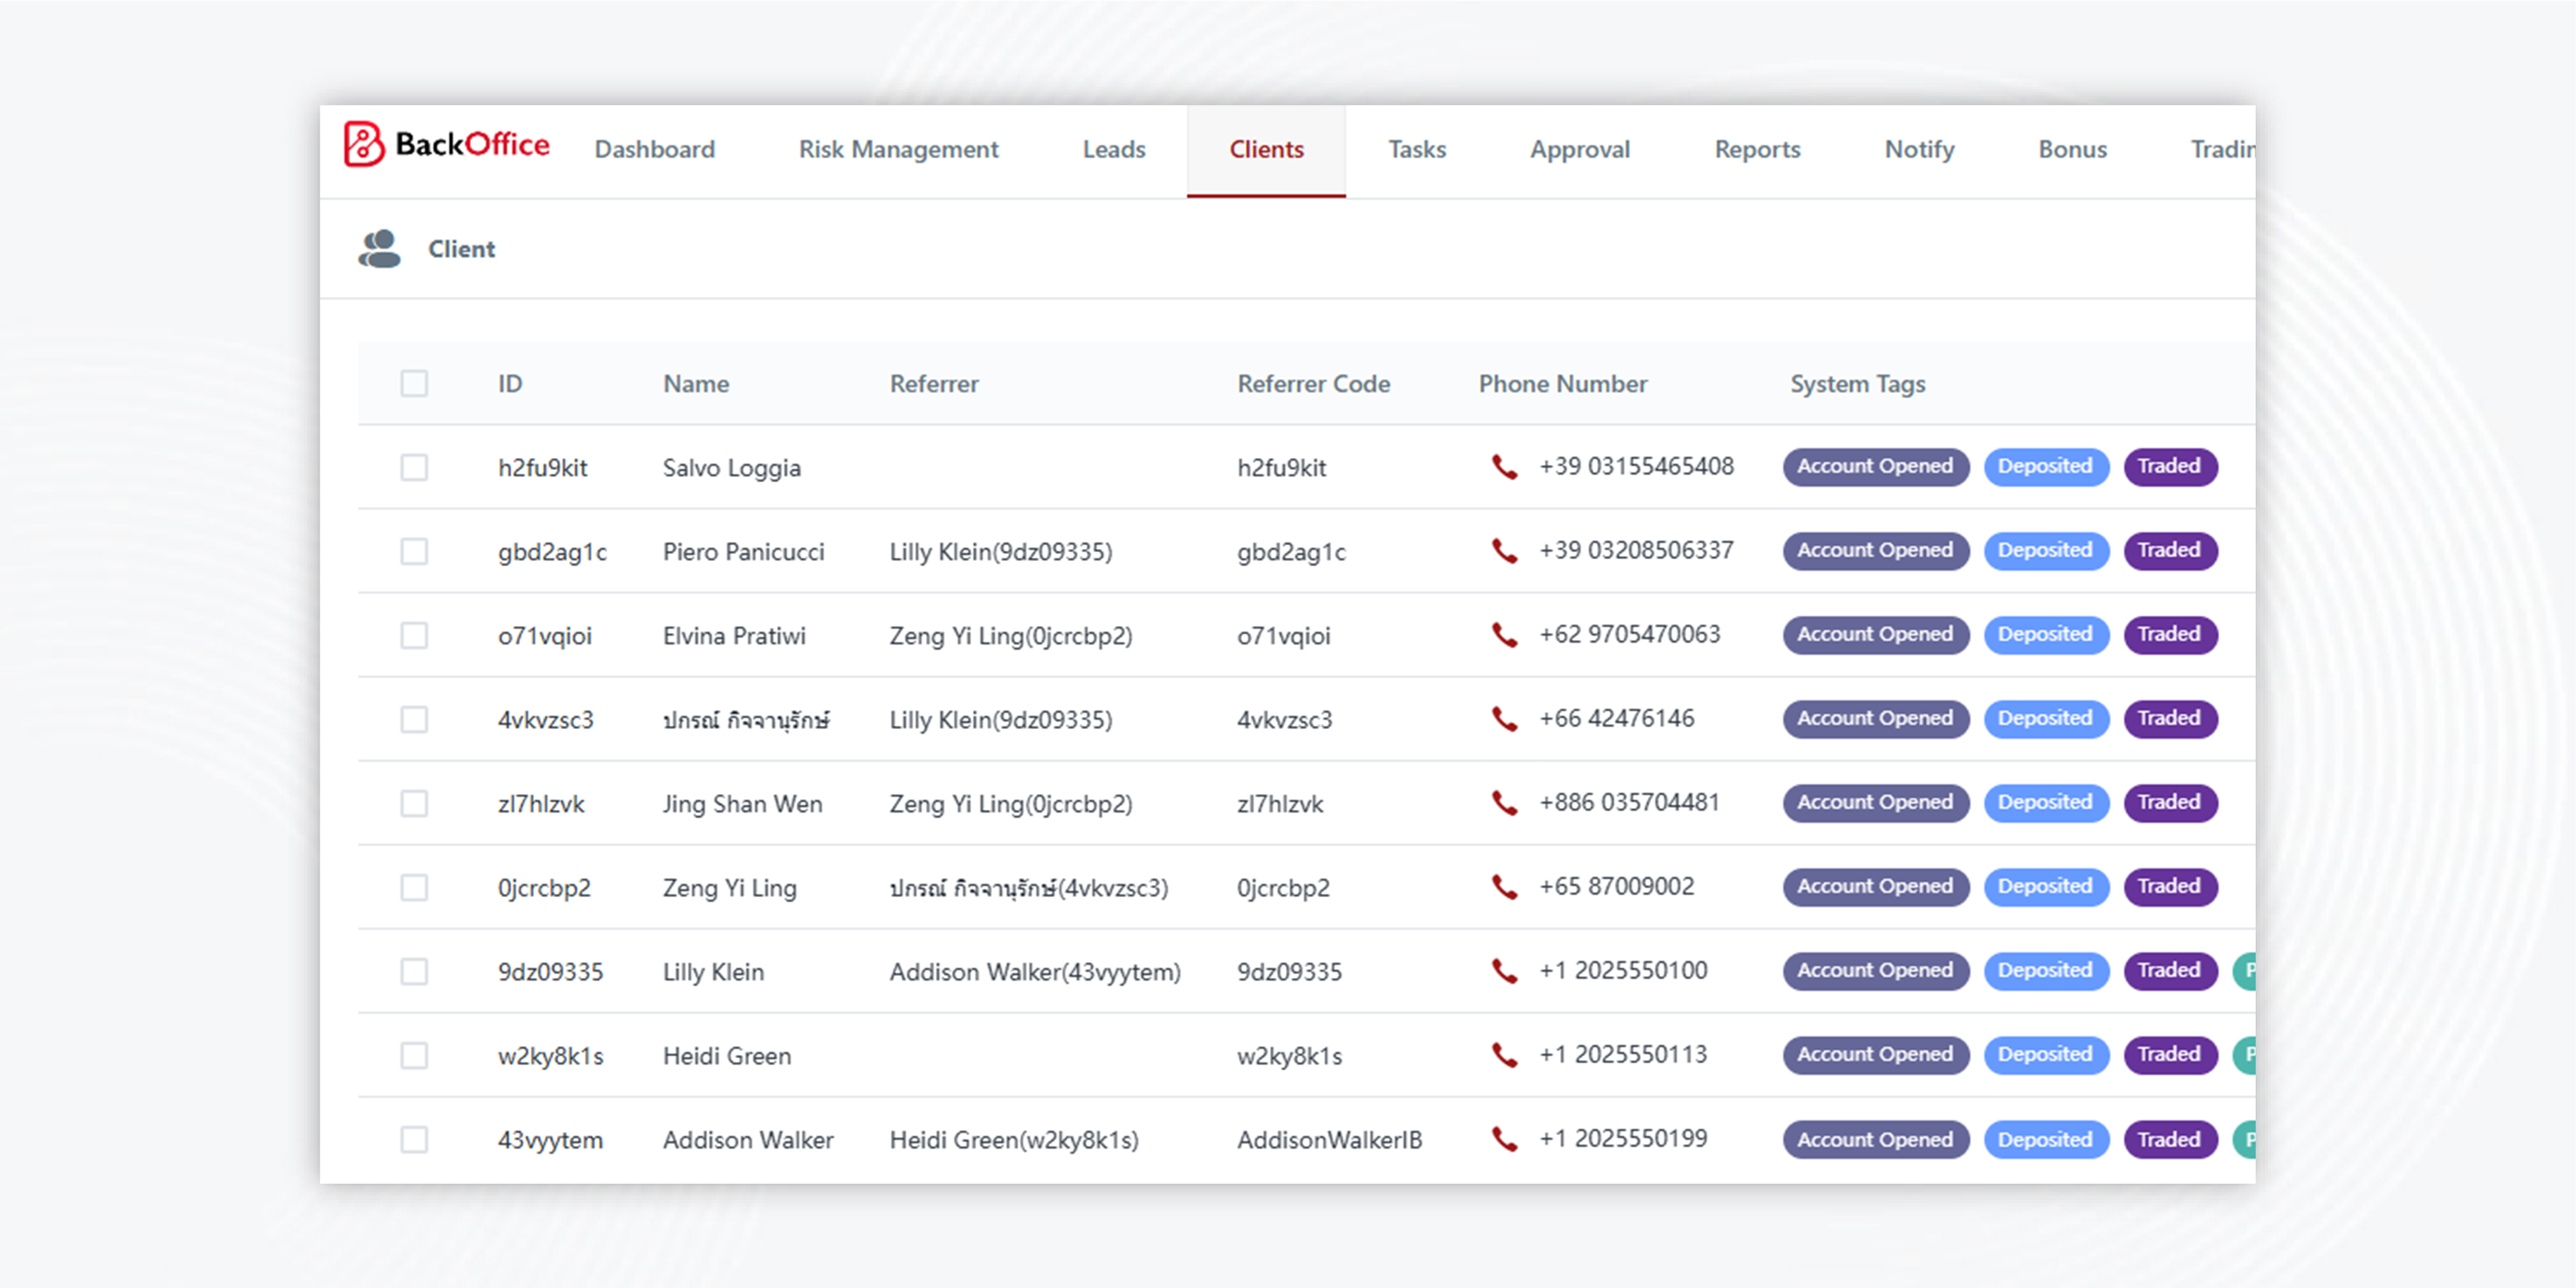
Task: Click phone icon for Lilly Klein
Action: 1504,971
